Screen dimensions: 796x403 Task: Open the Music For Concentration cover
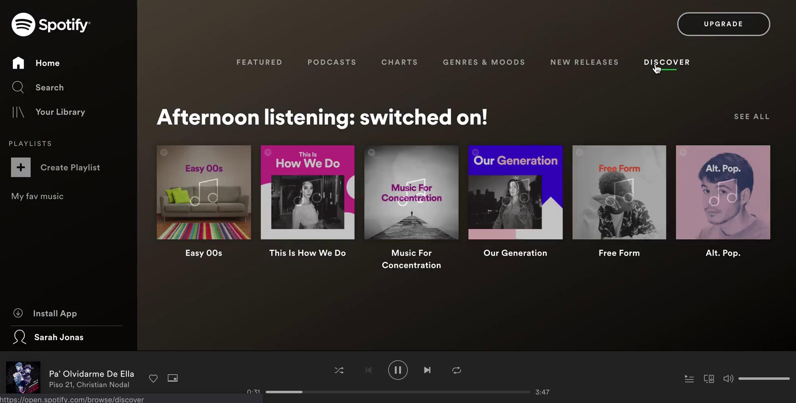pyautogui.click(x=411, y=192)
